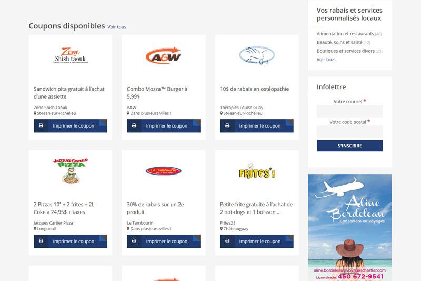This screenshot has width=421, height=281.
Task: Open the A&W logo image
Action: point(164,56)
